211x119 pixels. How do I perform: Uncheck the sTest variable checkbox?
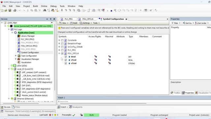tap(66, 63)
